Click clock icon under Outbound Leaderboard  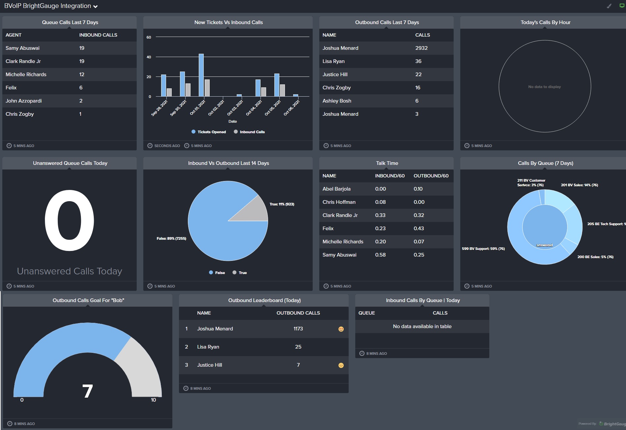pyautogui.click(x=186, y=388)
